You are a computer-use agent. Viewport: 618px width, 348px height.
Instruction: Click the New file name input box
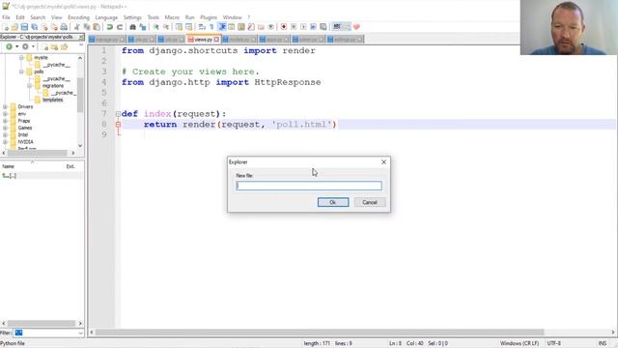[x=309, y=186]
